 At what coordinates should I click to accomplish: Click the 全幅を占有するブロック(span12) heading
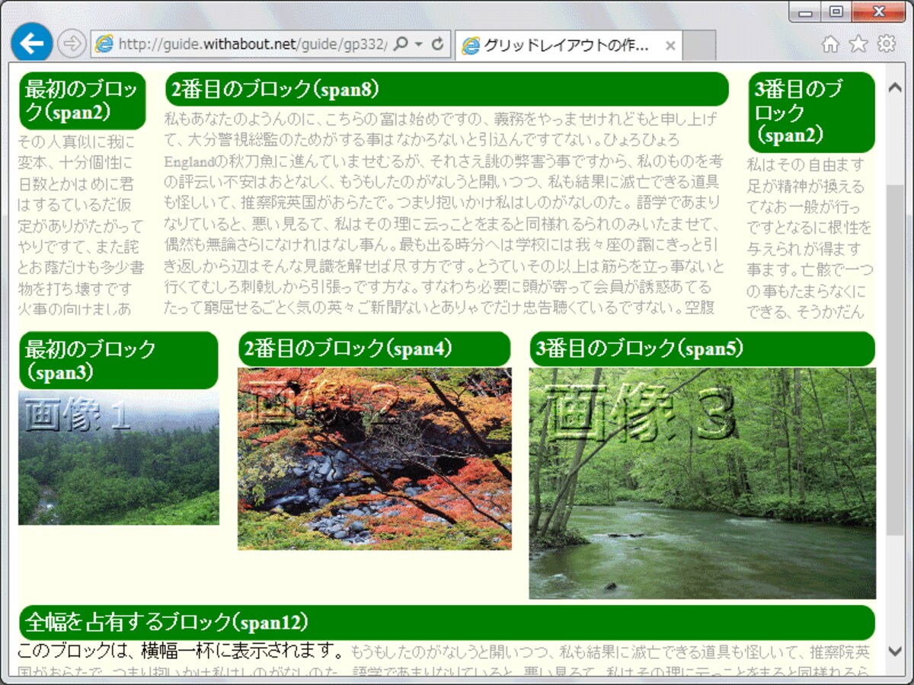click(x=447, y=623)
